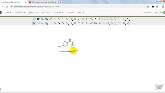The height and width of the screenshot is (93, 165).
Task: Click the Paste icon in the toolbar
Action: pos(46,23)
